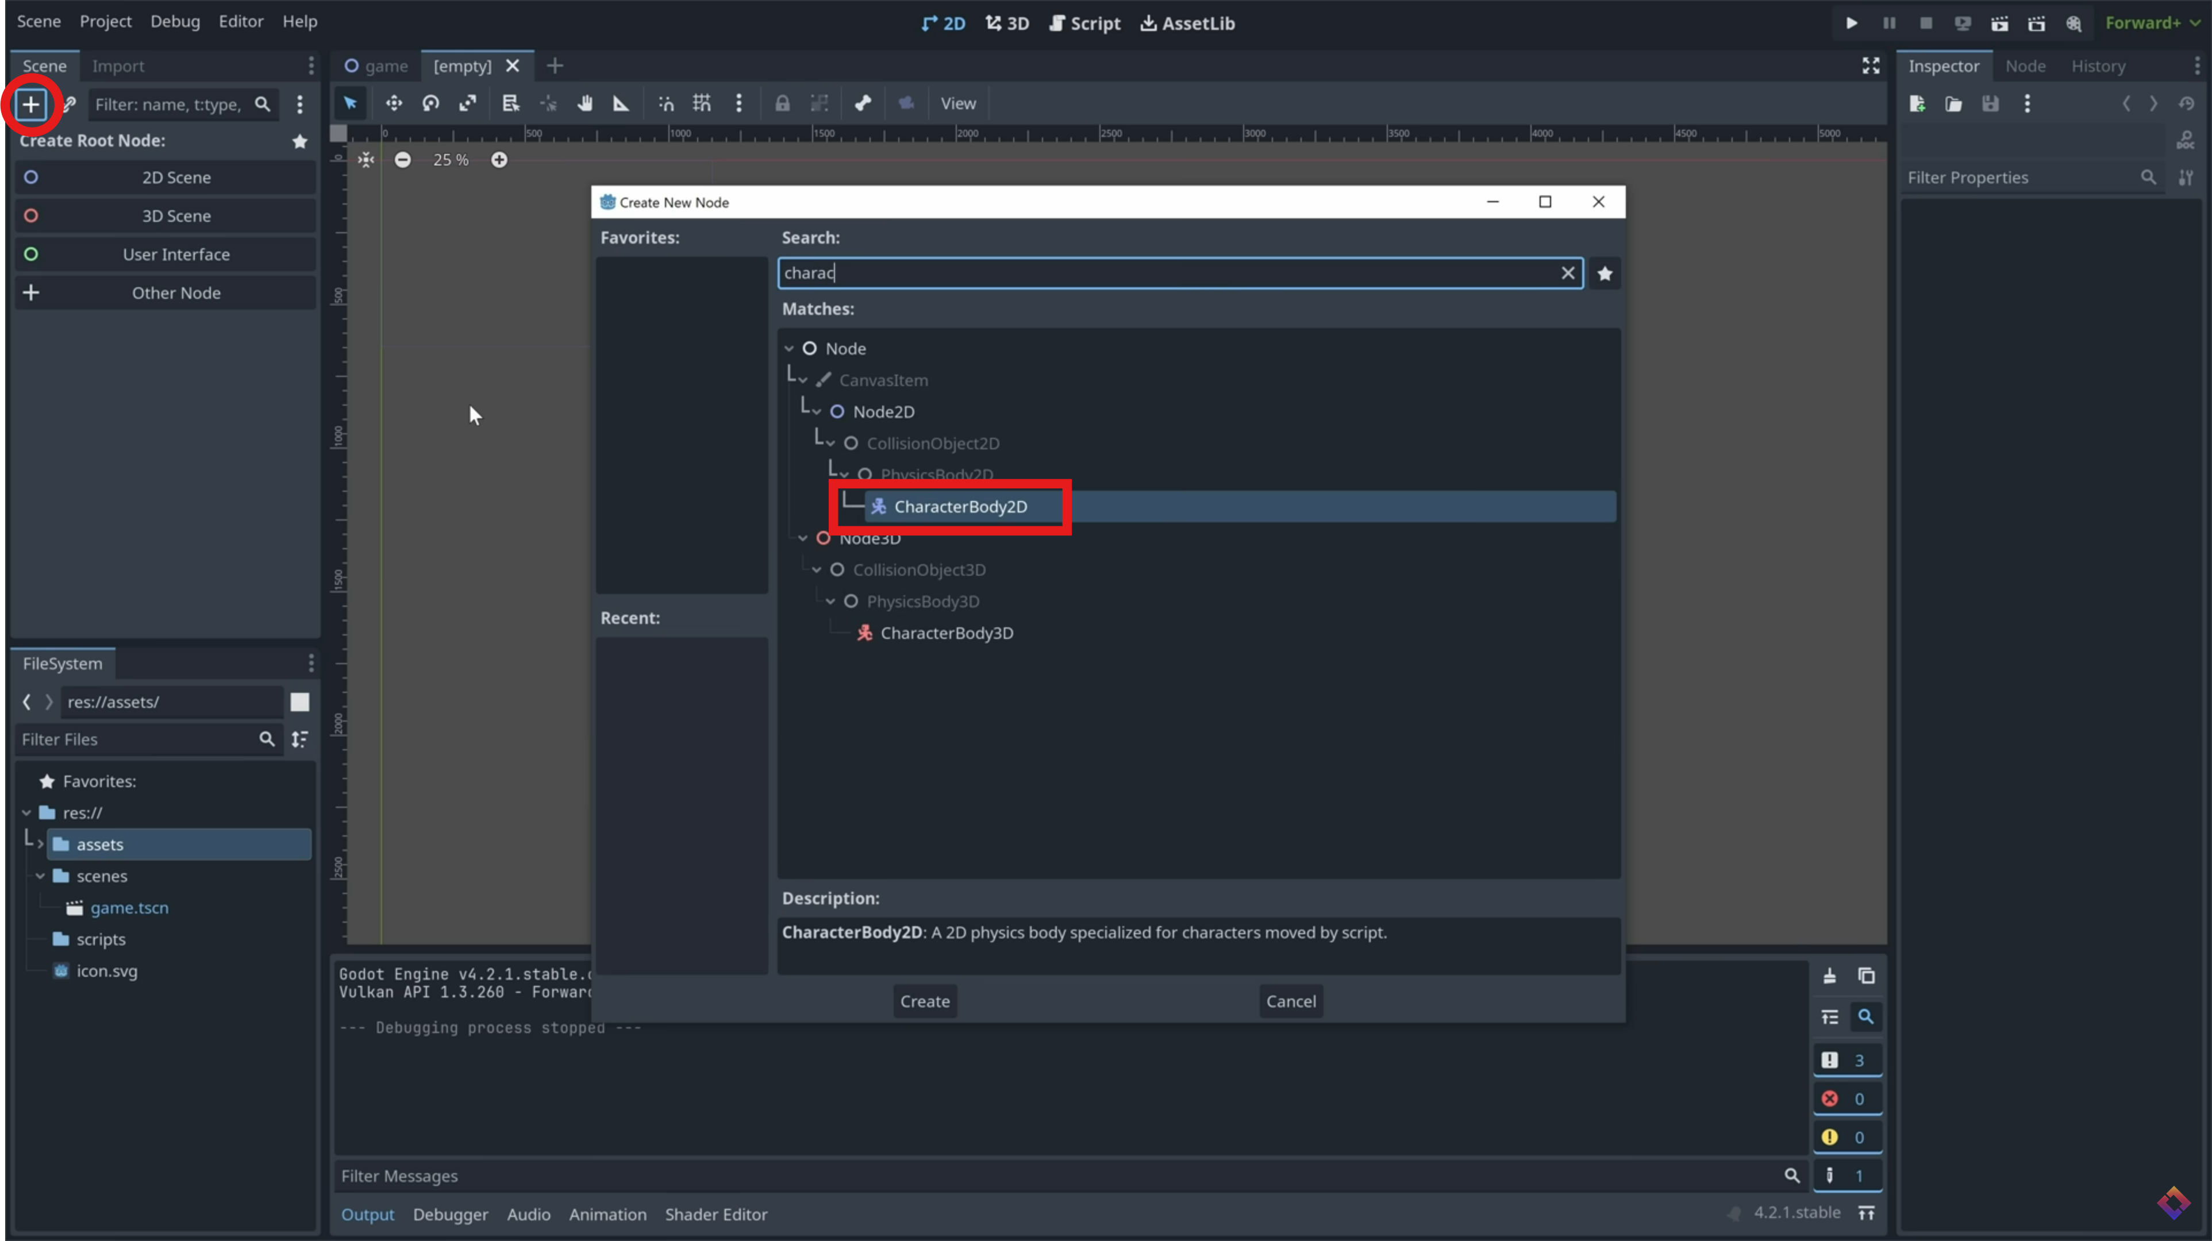Clear the output log
The image size is (2212, 1241).
1829,976
